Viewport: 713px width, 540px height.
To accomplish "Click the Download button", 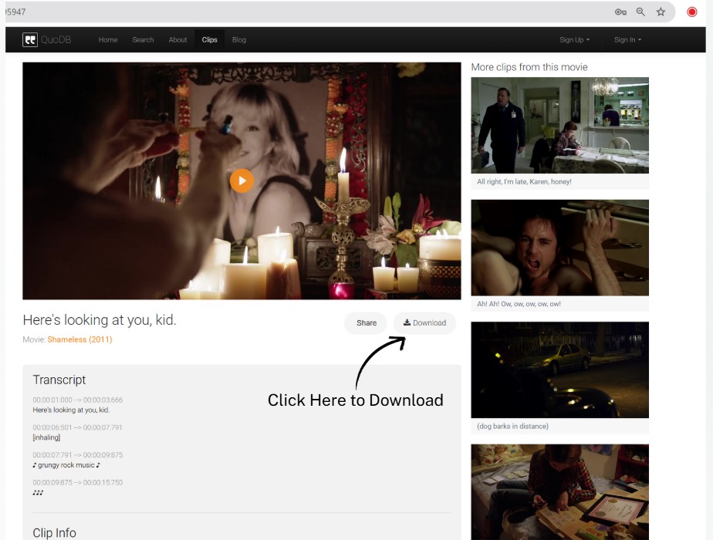I will 424,322.
